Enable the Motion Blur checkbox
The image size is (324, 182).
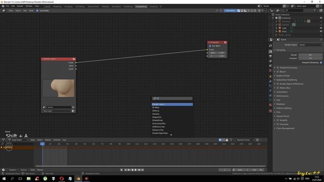click(278, 88)
